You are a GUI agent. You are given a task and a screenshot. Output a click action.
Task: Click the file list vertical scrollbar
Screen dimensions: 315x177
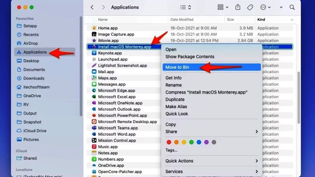tap(299, 98)
